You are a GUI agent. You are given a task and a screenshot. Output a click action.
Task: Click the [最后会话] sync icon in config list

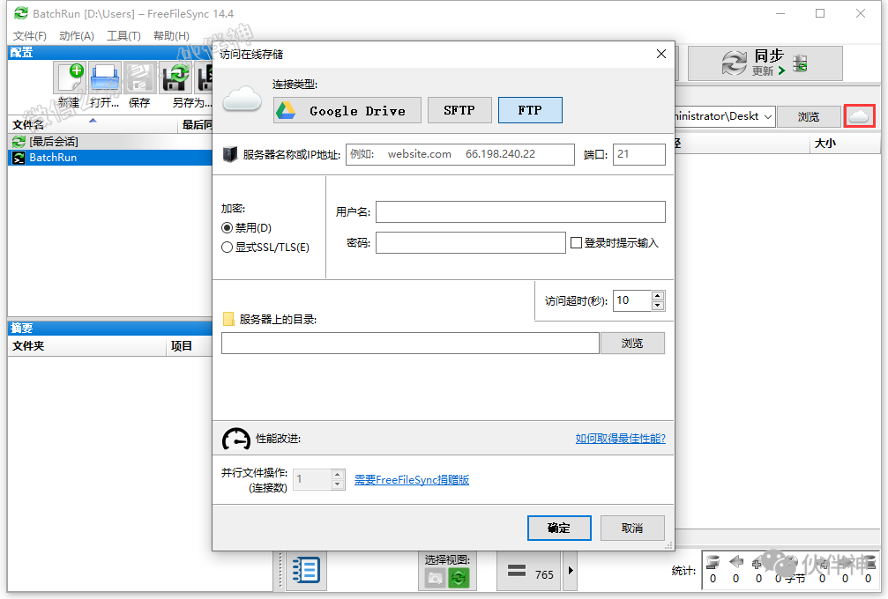coord(19,142)
